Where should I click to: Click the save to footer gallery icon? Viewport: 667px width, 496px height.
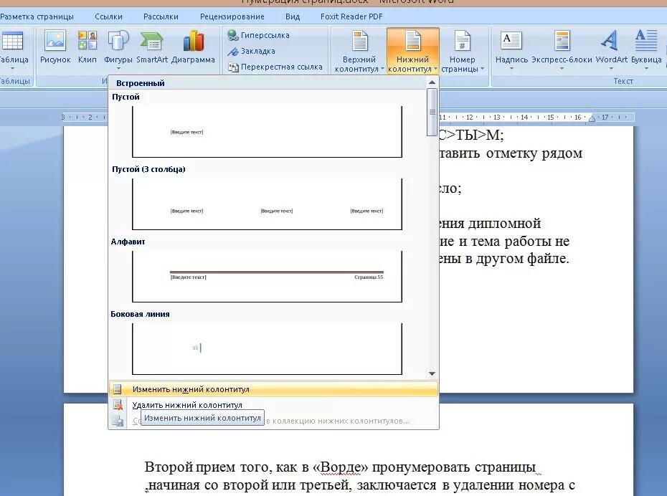click(x=118, y=421)
